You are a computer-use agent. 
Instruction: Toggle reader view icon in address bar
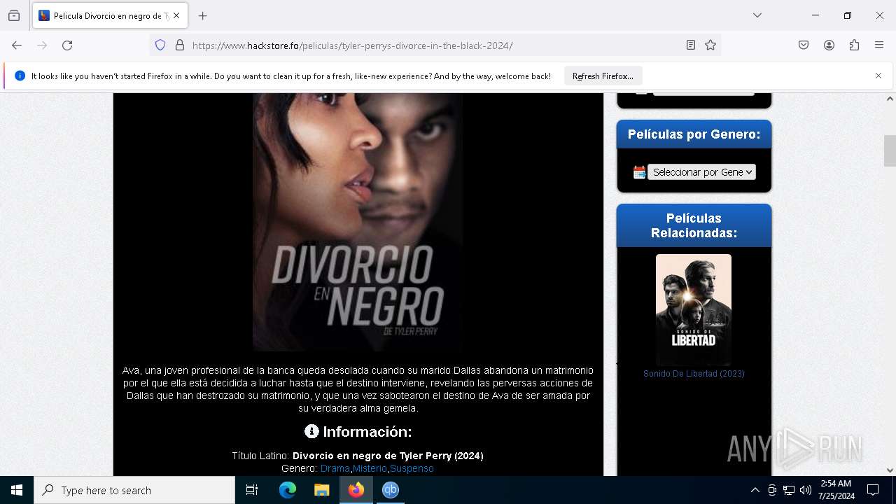pos(691,45)
